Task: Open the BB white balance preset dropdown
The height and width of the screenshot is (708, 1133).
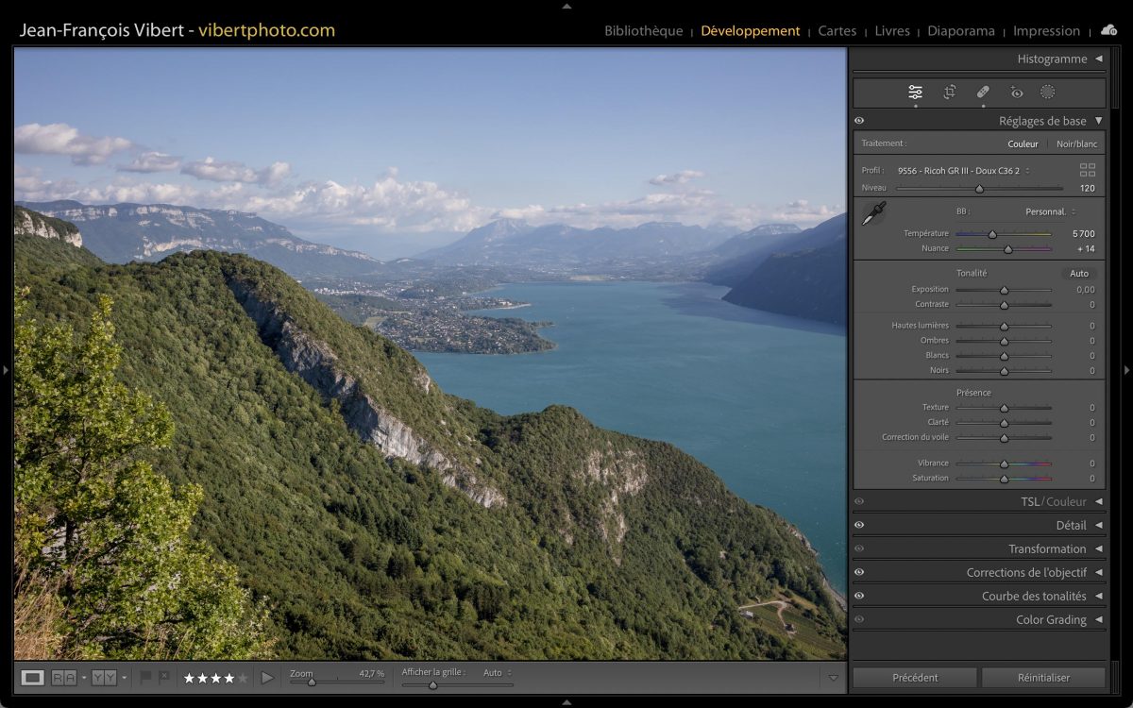Action: click(1050, 211)
